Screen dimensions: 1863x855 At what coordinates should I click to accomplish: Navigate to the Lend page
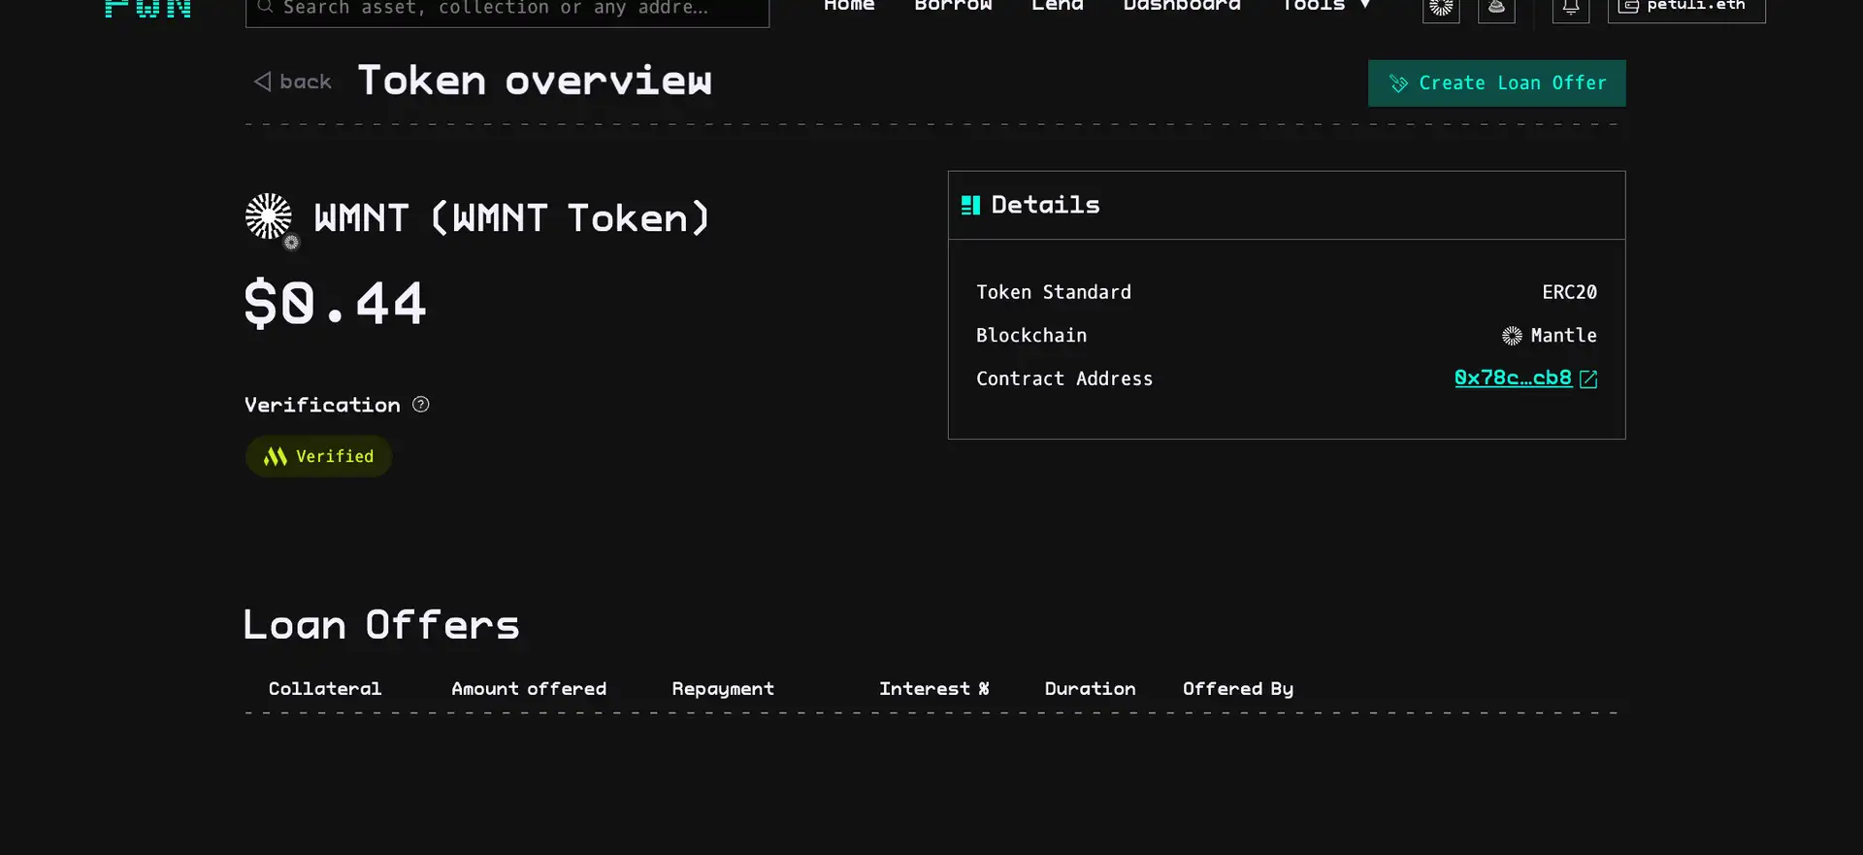(x=1057, y=6)
